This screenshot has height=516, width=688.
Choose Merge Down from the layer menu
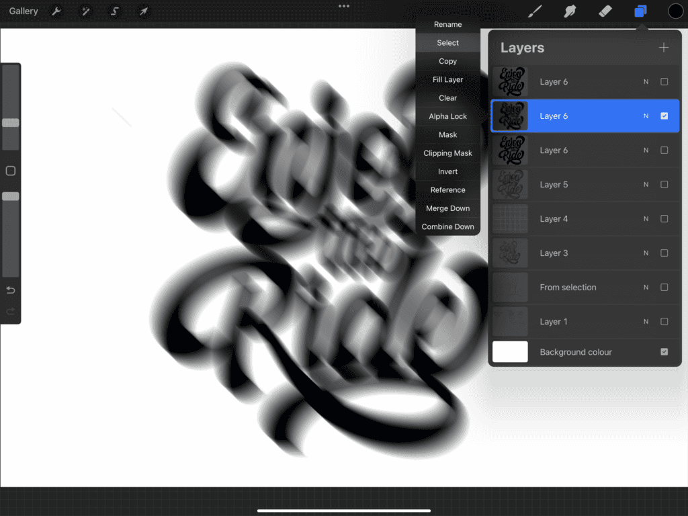[447, 208]
